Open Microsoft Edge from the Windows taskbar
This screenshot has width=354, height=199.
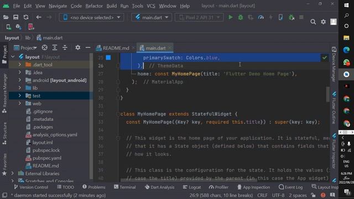[346, 50]
